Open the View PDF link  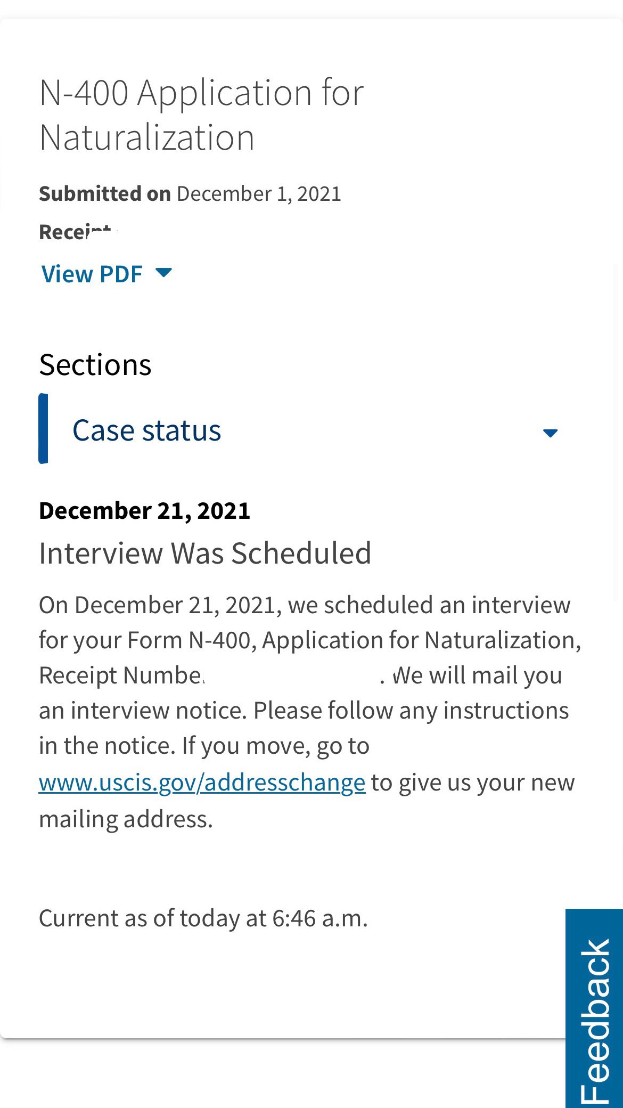pyautogui.click(x=92, y=274)
